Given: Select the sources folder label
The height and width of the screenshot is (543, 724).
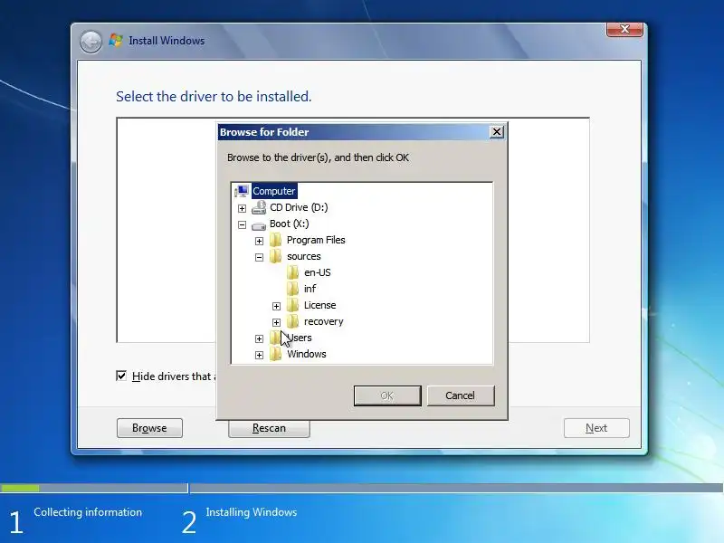Looking at the screenshot, I should coord(304,256).
